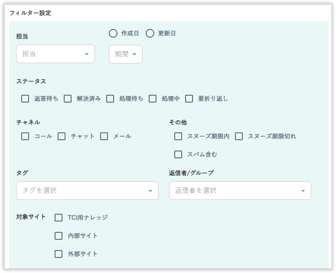Tick the 外部サイト checkbox
Image resolution: width=336 pixels, height=273 pixels.
tap(59, 254)
